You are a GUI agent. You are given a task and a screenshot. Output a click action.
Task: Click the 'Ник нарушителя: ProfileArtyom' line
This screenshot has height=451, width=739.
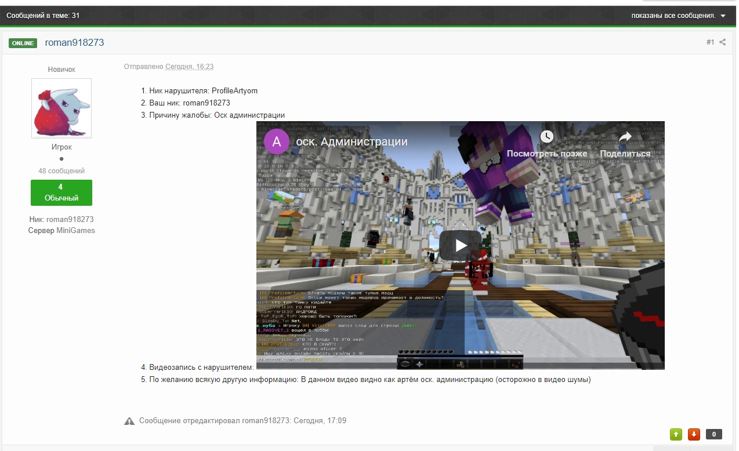pyautogui.click(x=203, y=91)
